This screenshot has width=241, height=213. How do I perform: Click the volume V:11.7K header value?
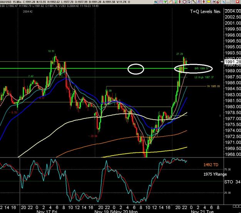tap(121, 2)
